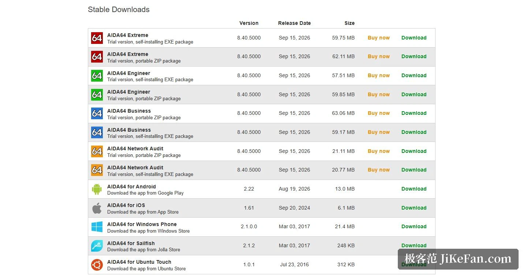
Task: Download AIDA64 for iOS
Action: point(414,208)
